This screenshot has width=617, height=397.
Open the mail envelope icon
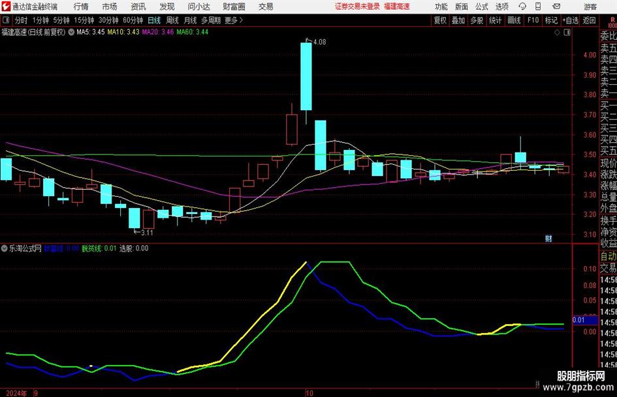point(556,7)
